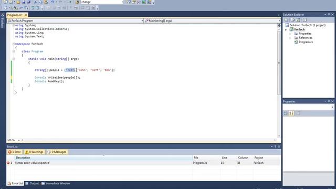
Task: Click the Console.ReadKey(); code line
Action: click(49, 81)
